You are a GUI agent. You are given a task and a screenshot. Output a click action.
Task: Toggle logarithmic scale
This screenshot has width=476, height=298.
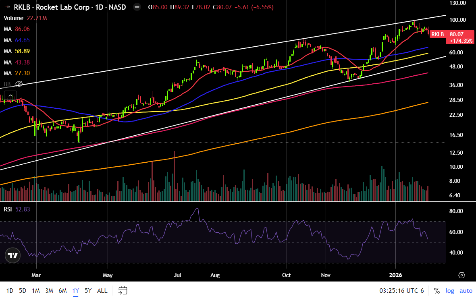(449, 291)
